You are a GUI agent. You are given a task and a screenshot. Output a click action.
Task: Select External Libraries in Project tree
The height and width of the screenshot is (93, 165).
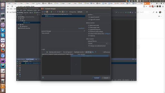click(x=25, y=28)
